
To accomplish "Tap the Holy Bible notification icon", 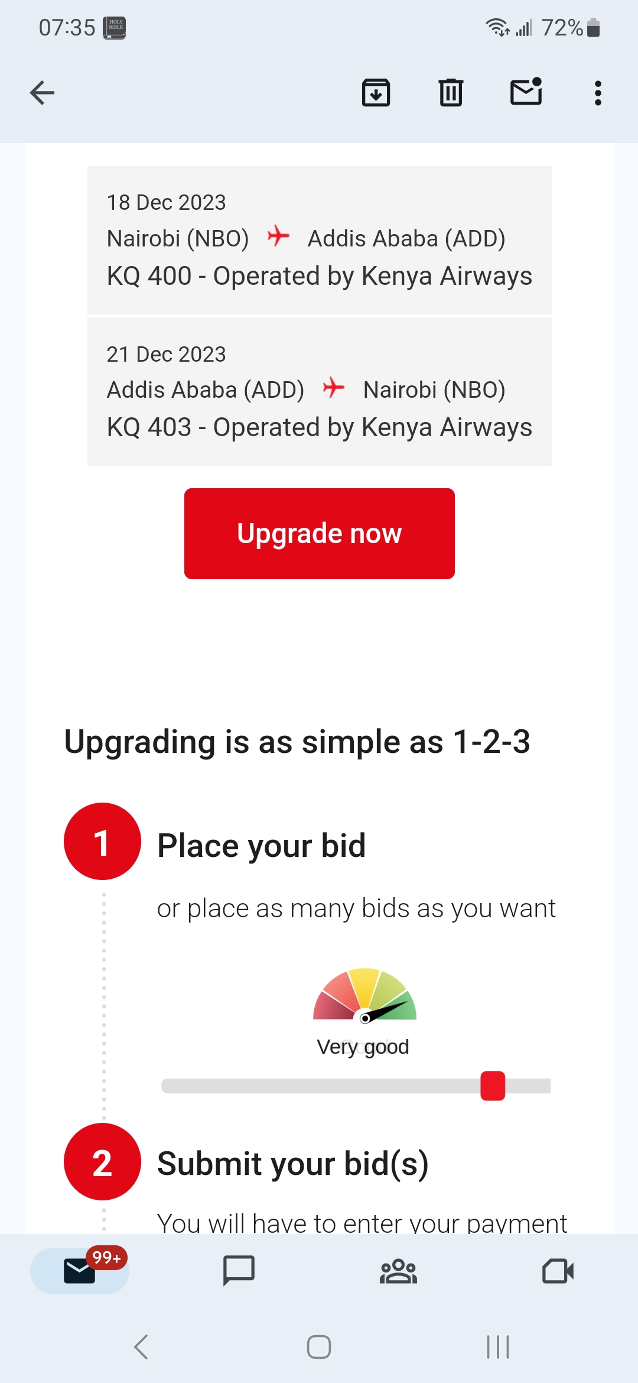I will coord(115,28).
